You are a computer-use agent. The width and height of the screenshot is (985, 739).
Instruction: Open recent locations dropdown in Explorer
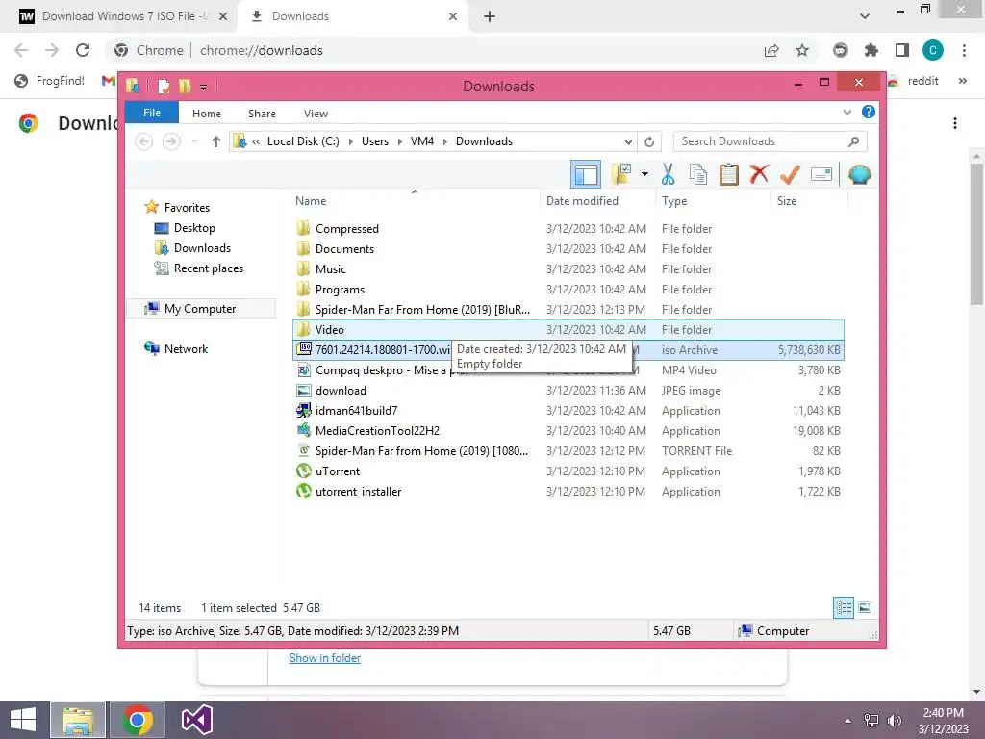point(194,141)
